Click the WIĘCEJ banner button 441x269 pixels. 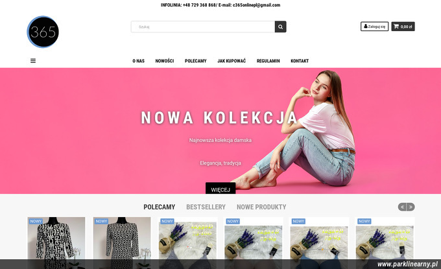(220, 189)
